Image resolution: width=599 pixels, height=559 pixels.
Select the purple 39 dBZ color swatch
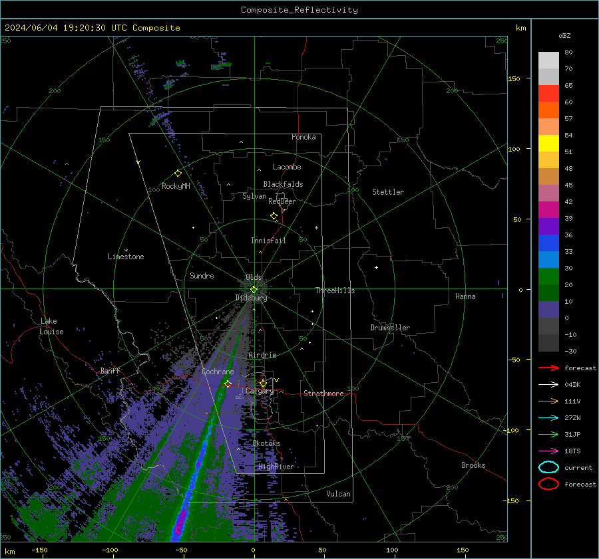(548, 227)
